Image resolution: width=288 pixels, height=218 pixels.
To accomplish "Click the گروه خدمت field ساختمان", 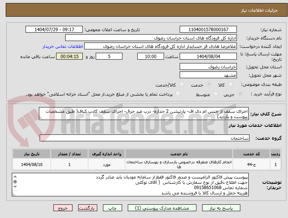I will 144,138.
